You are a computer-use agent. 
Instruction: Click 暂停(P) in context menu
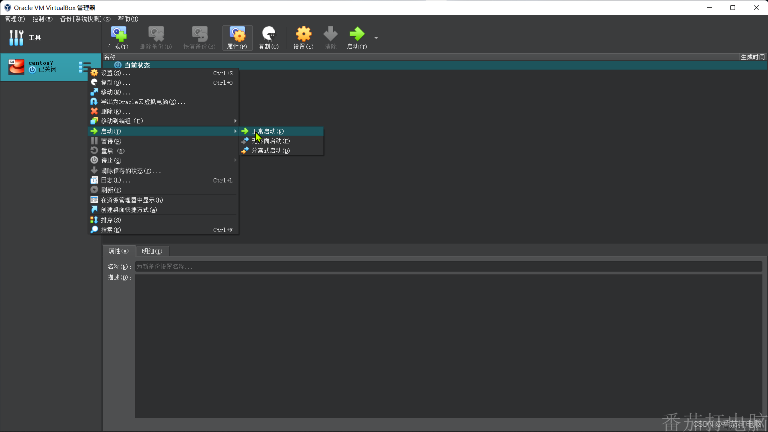(163, 141)
